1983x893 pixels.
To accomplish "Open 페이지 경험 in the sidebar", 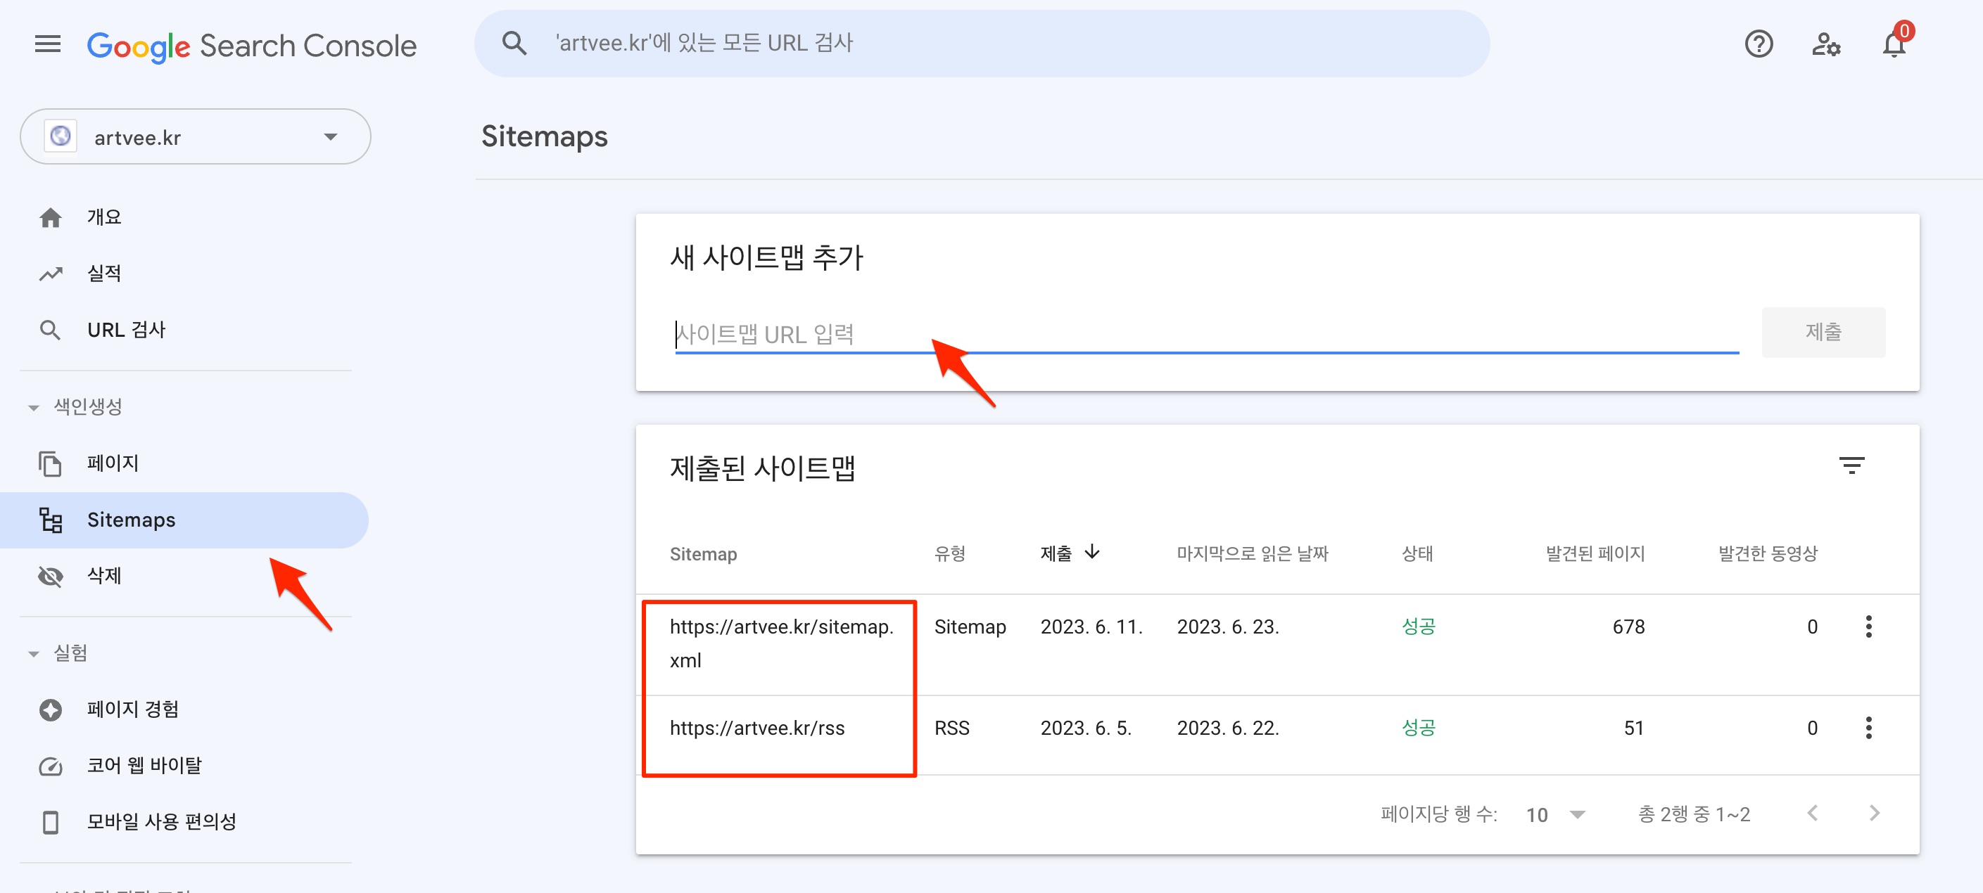I will click(132, 709).
